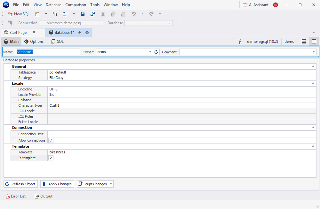Switch to the Start Page tab

pyautogui.click(x=18, y=33)
